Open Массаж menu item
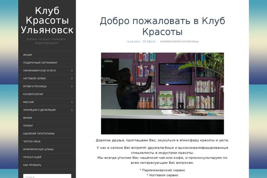 (x=47, y=102)
